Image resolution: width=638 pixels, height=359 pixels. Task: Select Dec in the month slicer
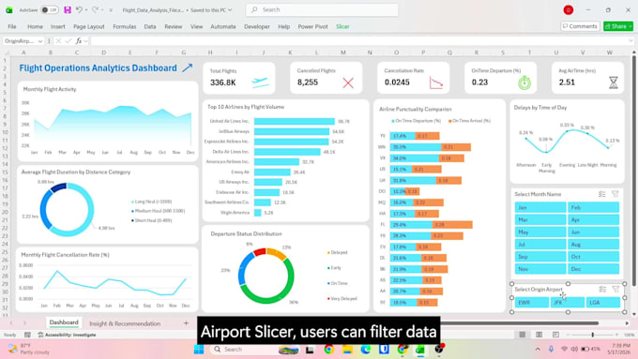[x=593, y=269]
